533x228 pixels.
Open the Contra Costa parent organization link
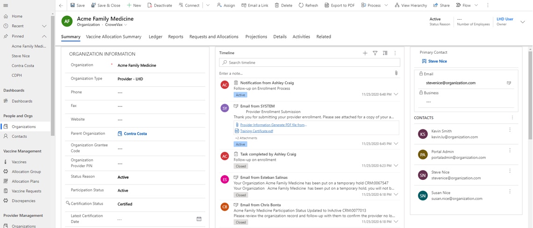coord(135,134)
